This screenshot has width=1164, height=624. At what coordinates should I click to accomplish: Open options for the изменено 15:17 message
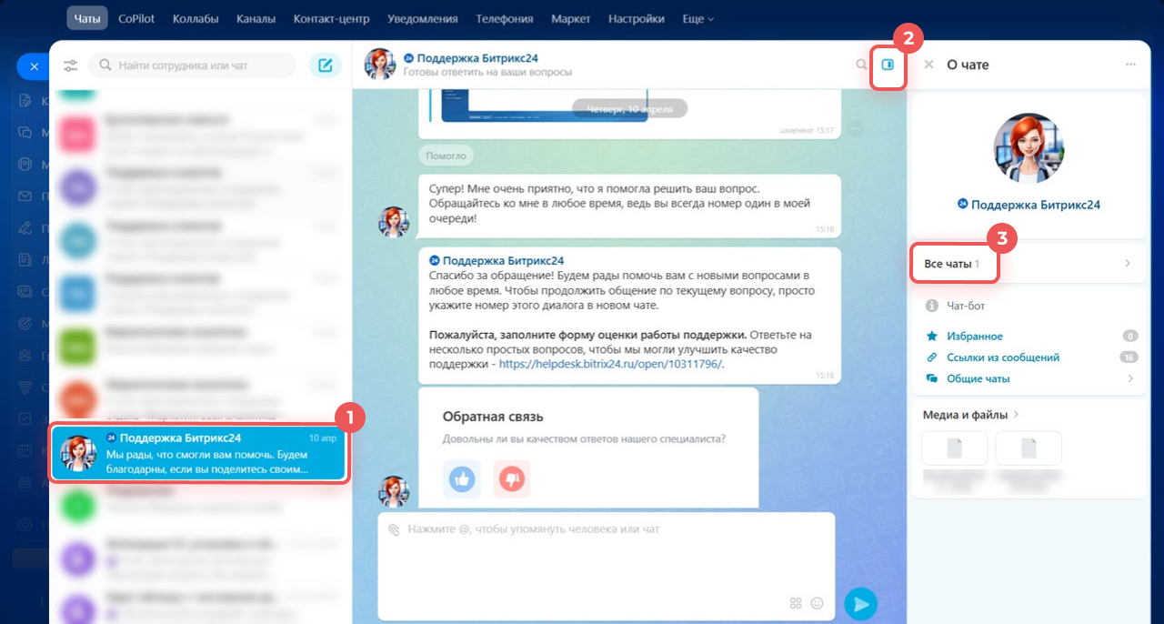tap(854, 129)
